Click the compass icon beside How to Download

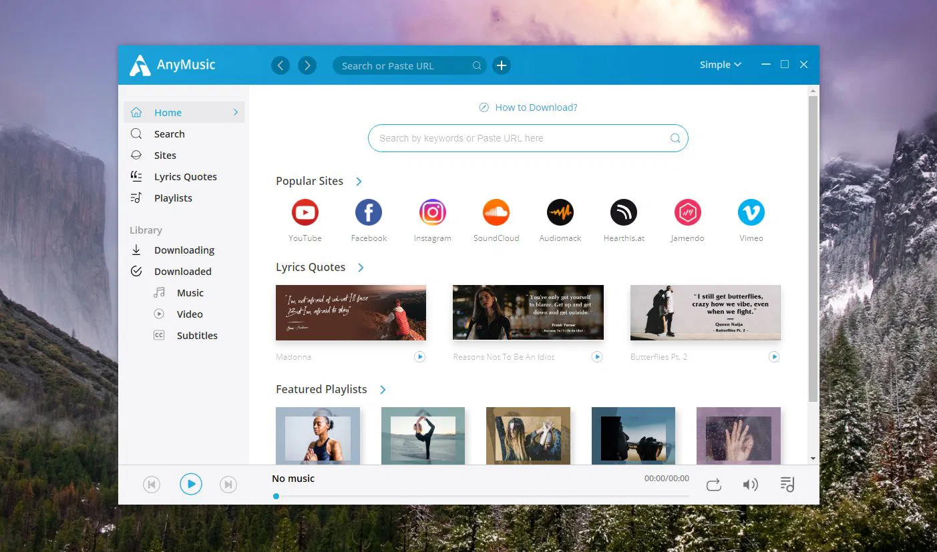pos(484,107)
